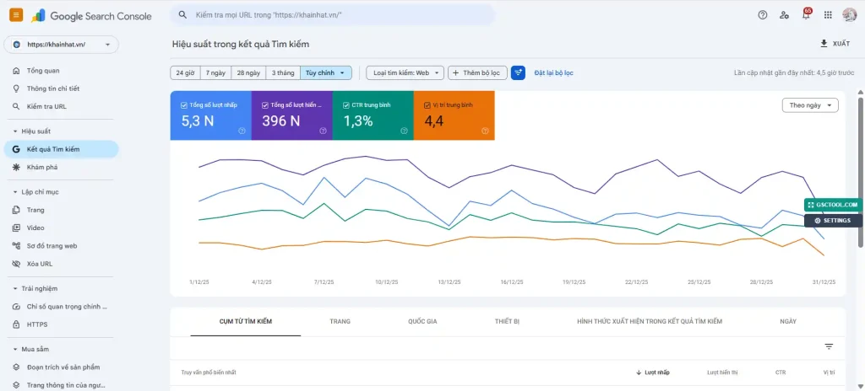Image resolution: width=865 pixels, height=391 pixels.
Task: Toggle the Tổng số lượt hiển thị checkbox
Action: (264, 105)
